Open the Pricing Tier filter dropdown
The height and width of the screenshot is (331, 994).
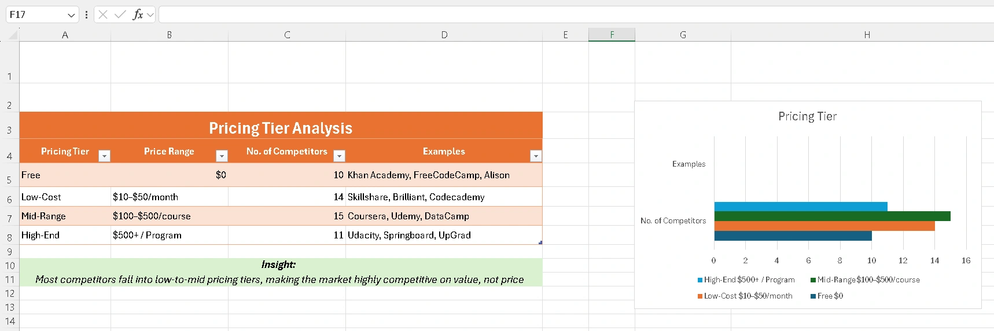104,156
